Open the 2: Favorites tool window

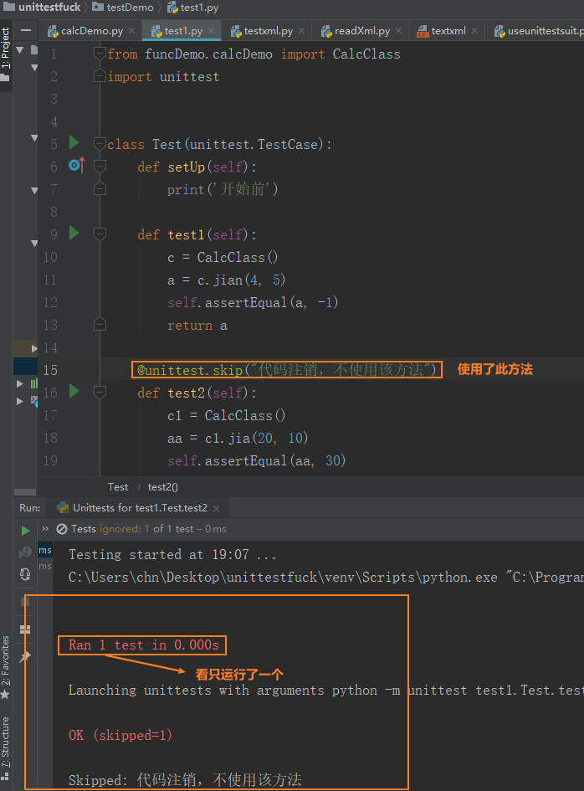[6, 667]
